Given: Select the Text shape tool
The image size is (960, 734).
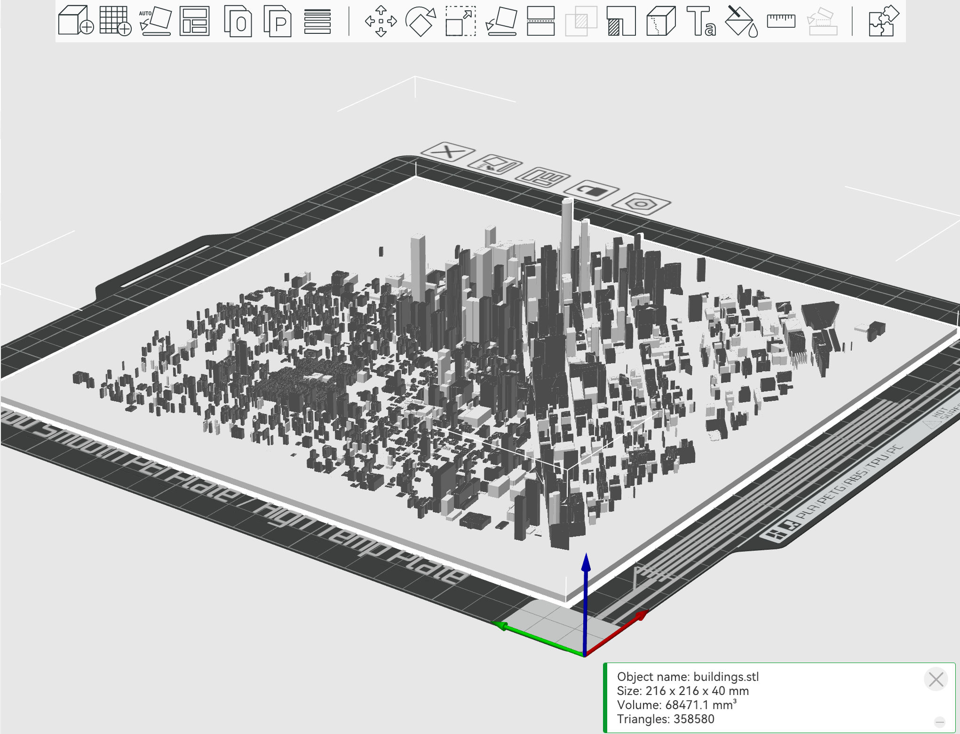Looking at the screenshot, I should 701,21.
